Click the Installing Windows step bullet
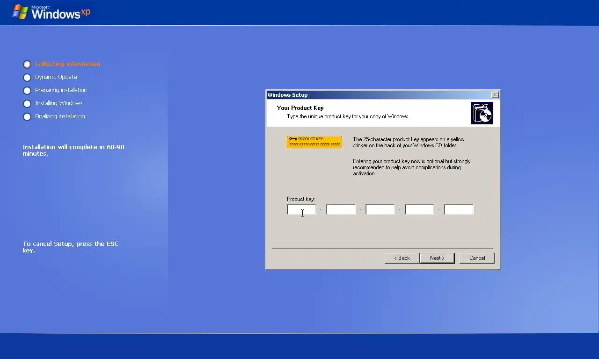This screenshot has height=359, width=599. click(x=27, y=103)
